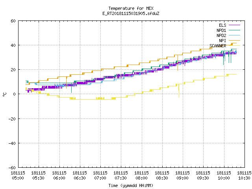The width and height of the screenshot is (252, 189).
Task: Click the °C y-axis unit label
Action: (4, 94)
